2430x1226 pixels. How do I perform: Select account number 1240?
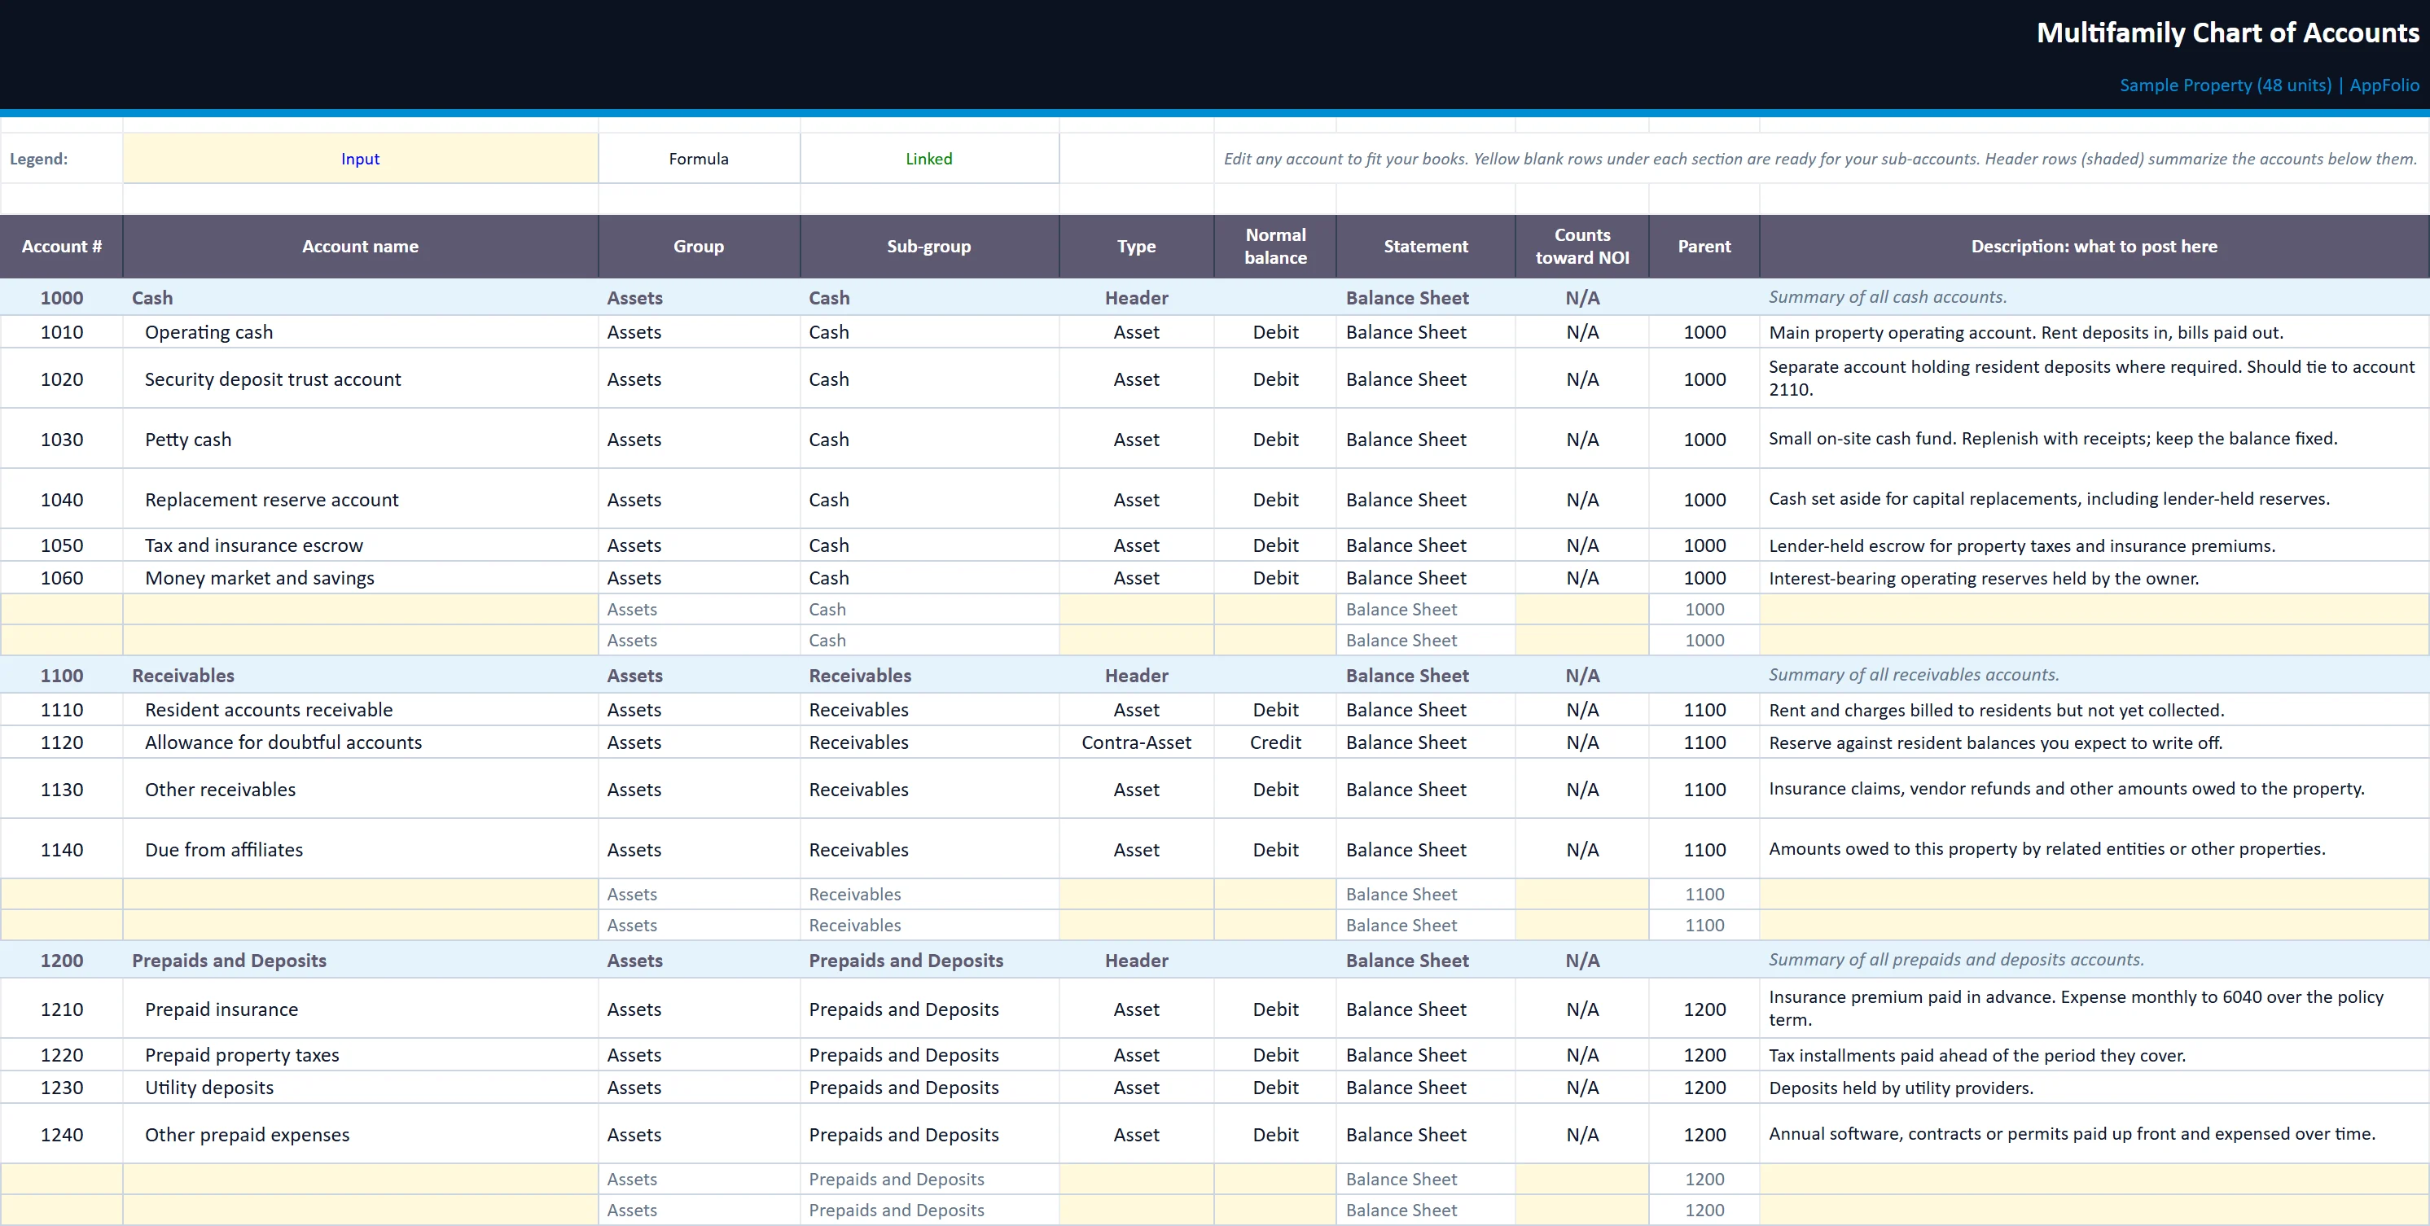click(x=61, y=1135)
